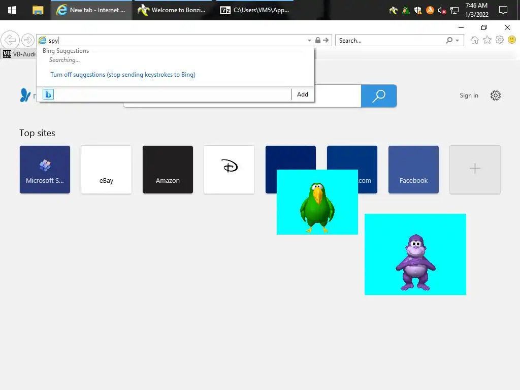Click the Add button in suggestions dropdown

click(x=303, y=94)
